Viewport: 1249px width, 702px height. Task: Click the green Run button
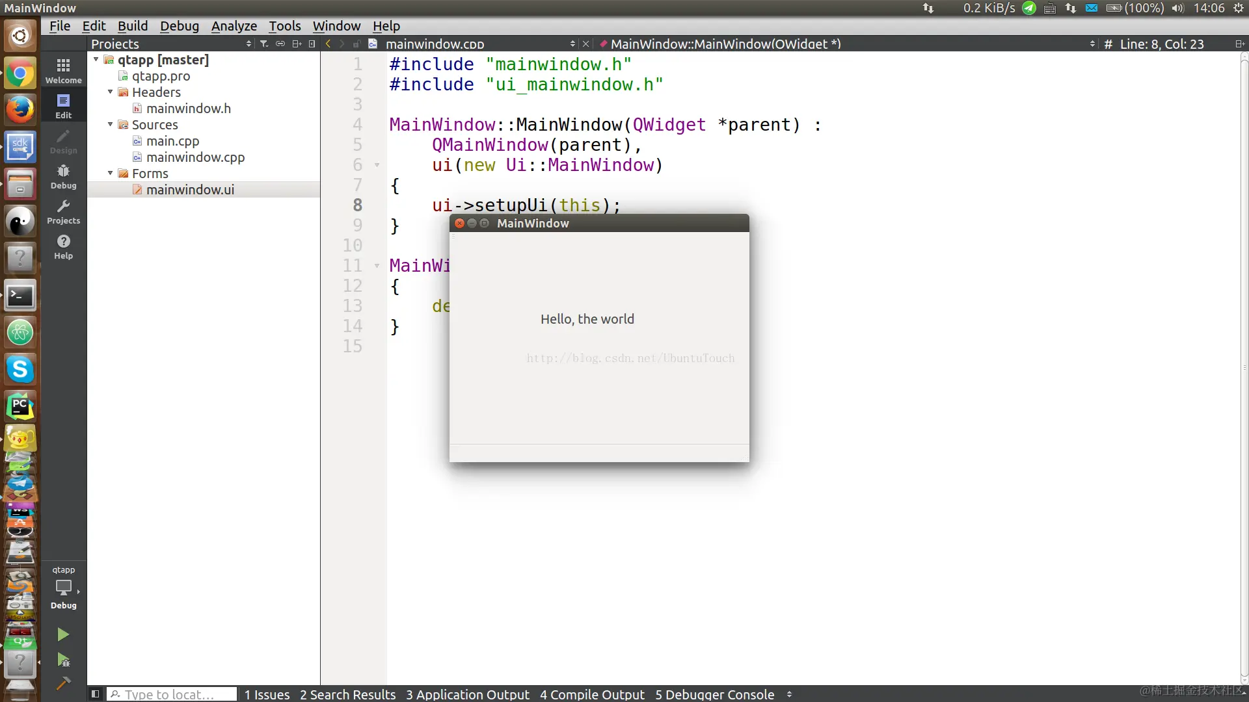pos(63,634)
